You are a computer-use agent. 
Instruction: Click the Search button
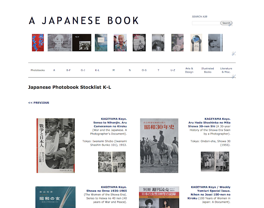226,23
